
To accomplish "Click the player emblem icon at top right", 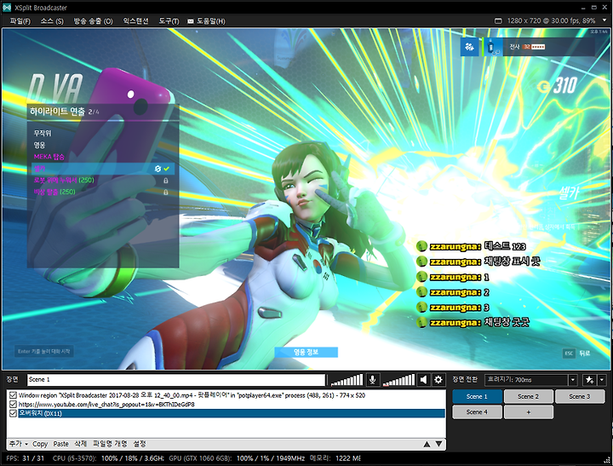I will pos(469,47).
